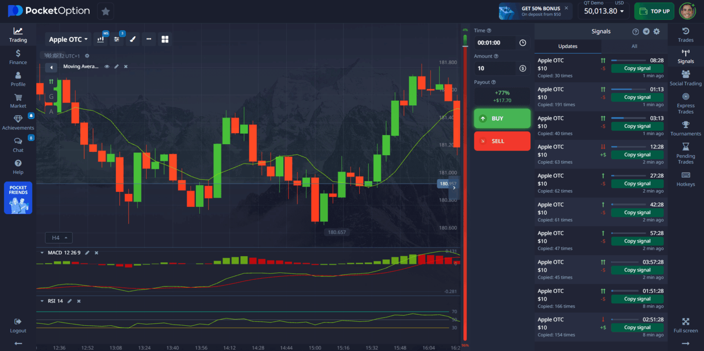704x351 pixels.
Task: Switch to the All tab in Signals
Action: 634,46
